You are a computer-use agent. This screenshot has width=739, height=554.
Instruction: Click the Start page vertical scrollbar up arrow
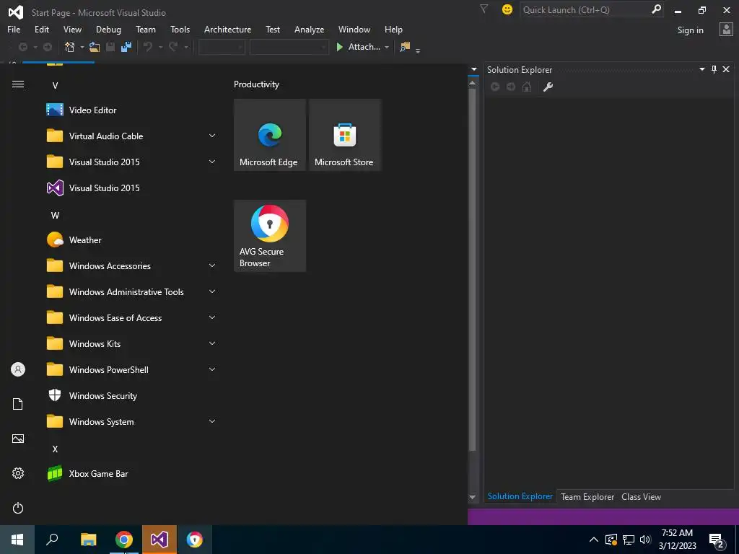tap(472, 83)
